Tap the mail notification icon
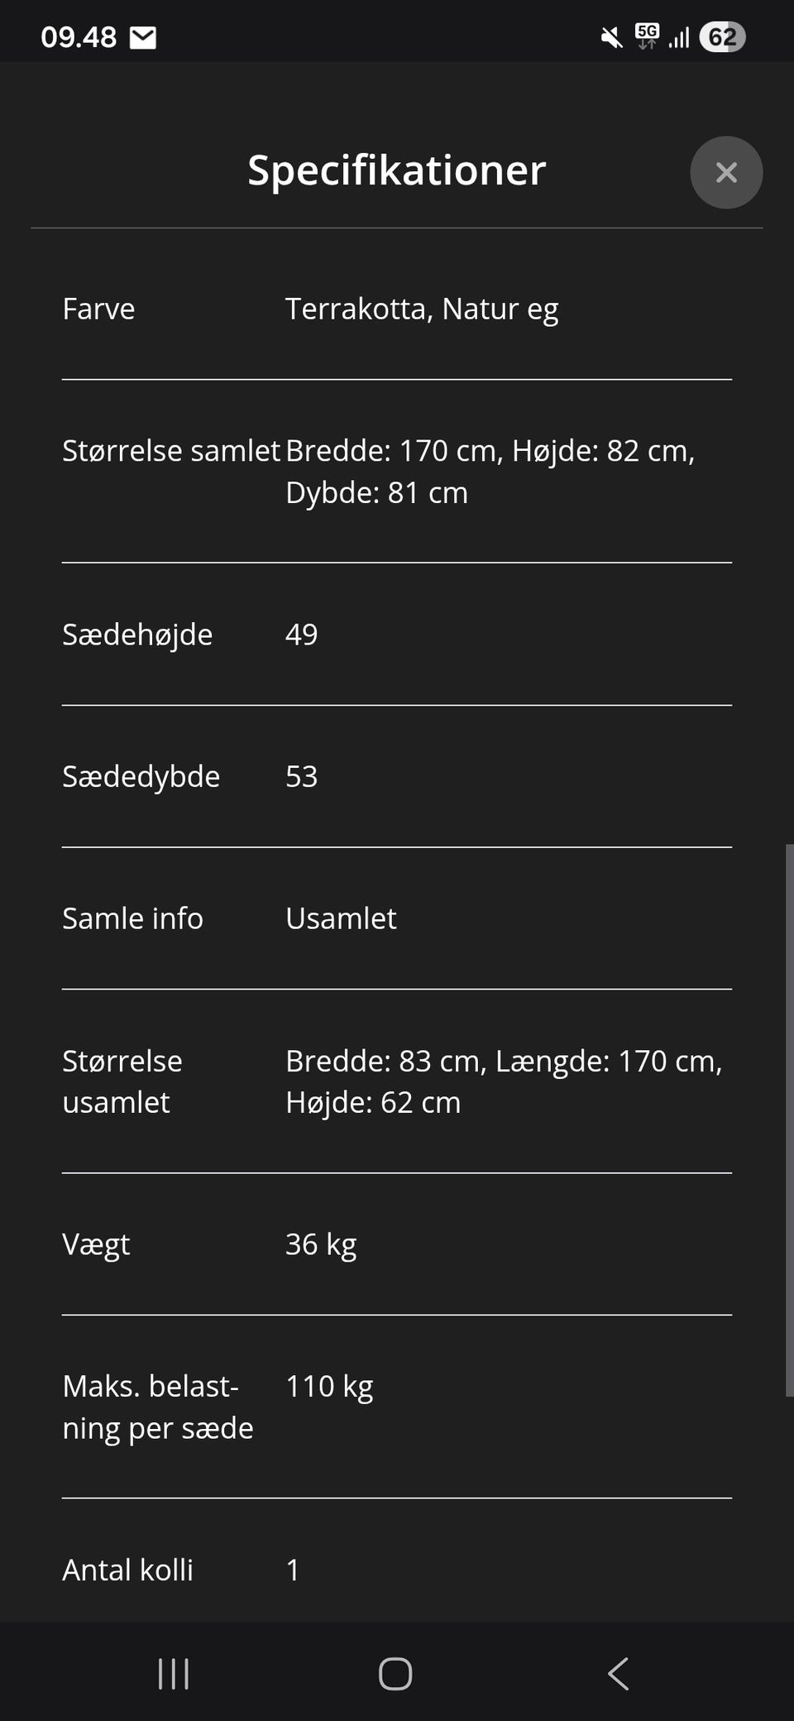794x1721 pixels. 143,38
